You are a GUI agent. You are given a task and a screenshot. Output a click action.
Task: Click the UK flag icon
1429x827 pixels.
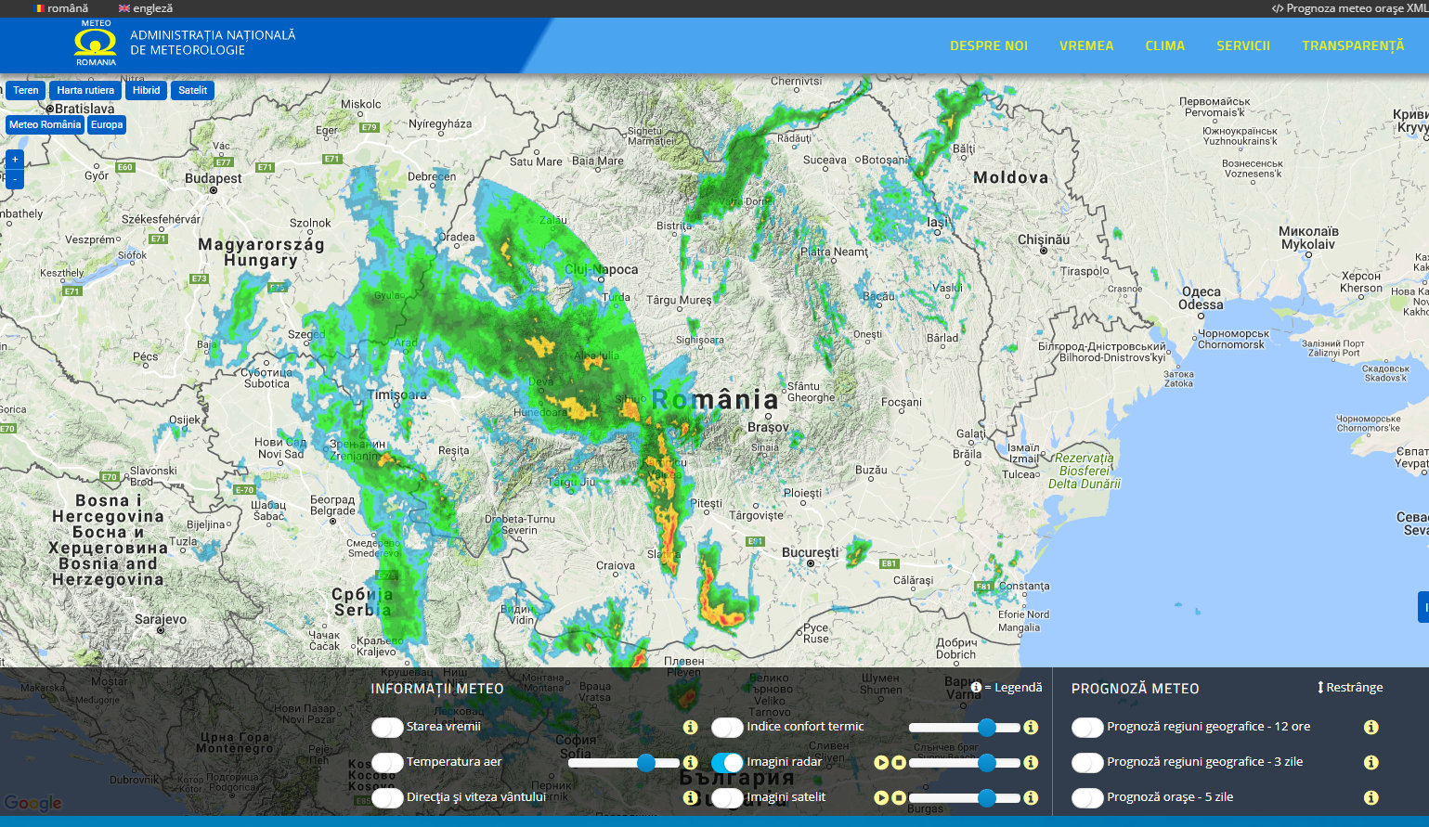pos(124,8)
